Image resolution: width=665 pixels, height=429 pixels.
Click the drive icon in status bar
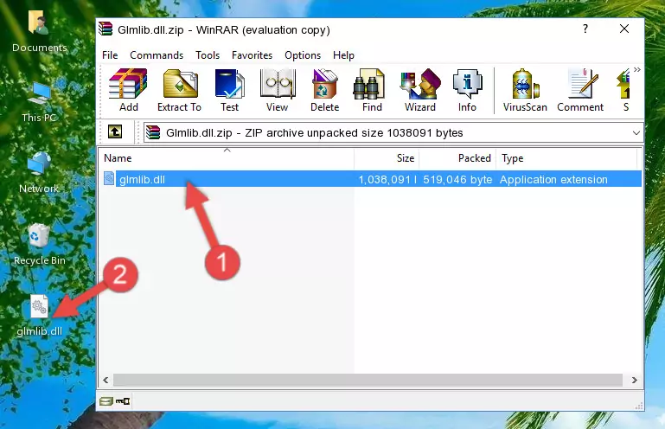pos(106,401)
